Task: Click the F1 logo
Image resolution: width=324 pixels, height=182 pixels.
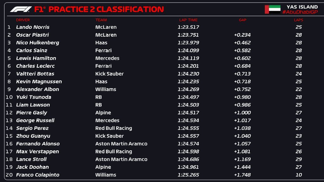Action: pos(21,9)
